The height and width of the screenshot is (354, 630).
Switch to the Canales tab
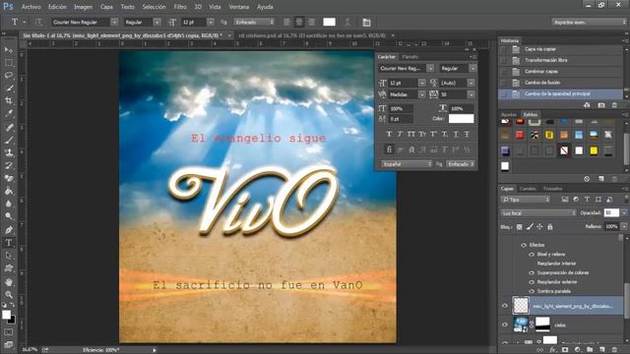[528, 189]
